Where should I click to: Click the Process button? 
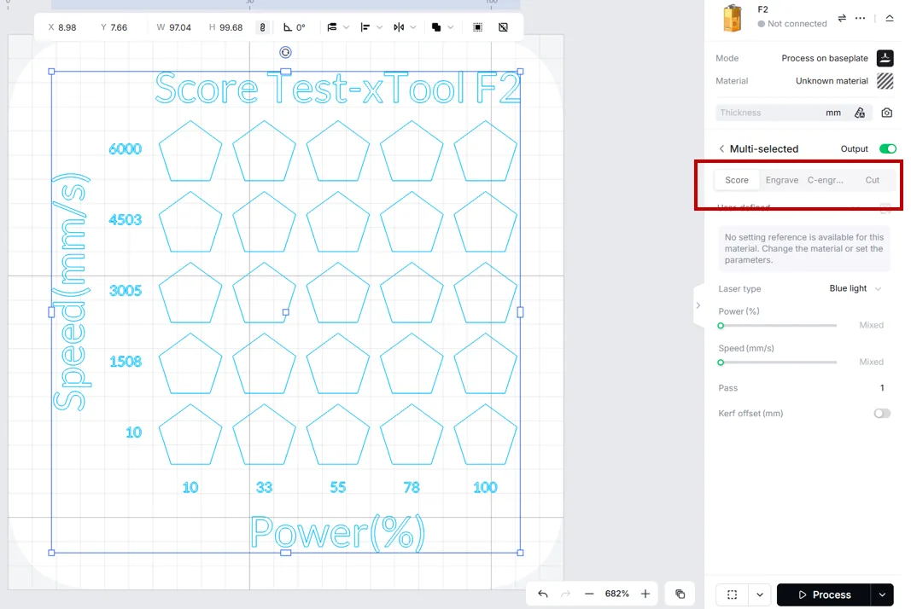point(824,594)
